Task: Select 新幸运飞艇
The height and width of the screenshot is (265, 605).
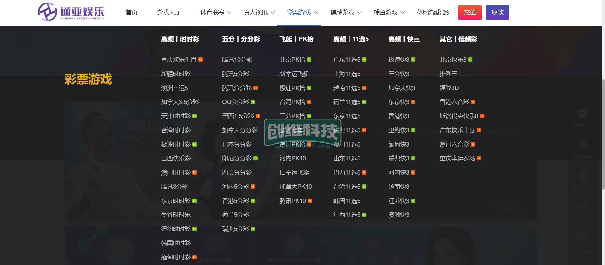Action: (x=294, y=74)
